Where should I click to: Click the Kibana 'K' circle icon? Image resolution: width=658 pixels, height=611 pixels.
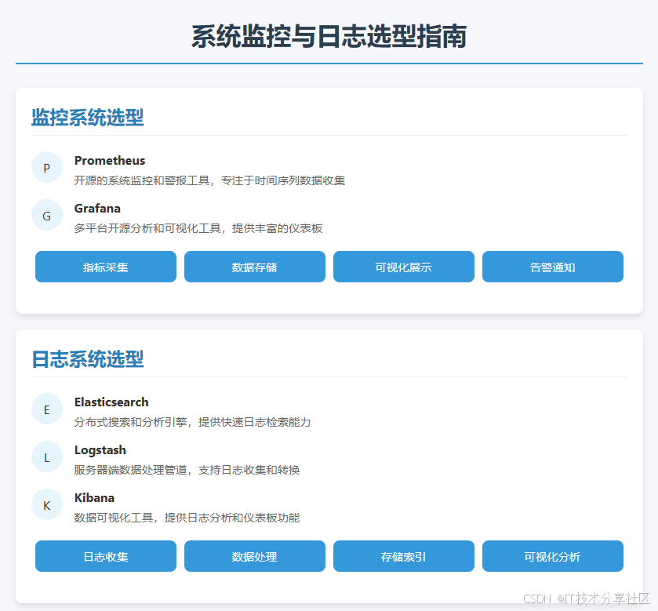pyautogui.click(x=47, y=504)
